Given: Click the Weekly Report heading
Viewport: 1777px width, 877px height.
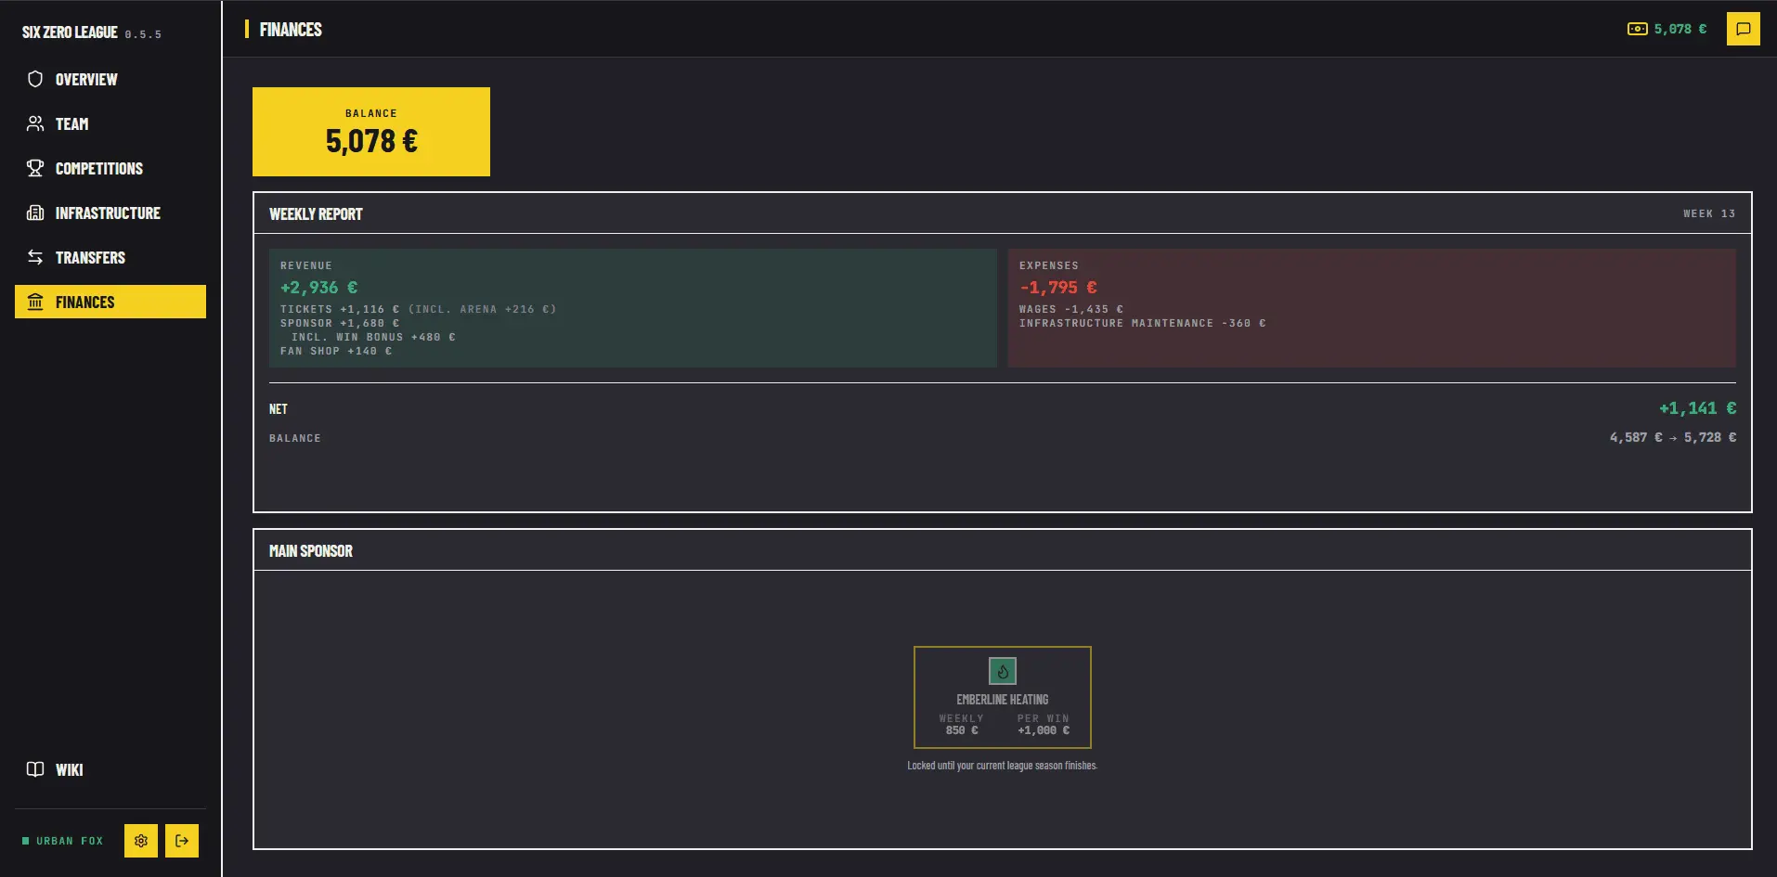Looking at the screenshot, I should click(316, 213).
